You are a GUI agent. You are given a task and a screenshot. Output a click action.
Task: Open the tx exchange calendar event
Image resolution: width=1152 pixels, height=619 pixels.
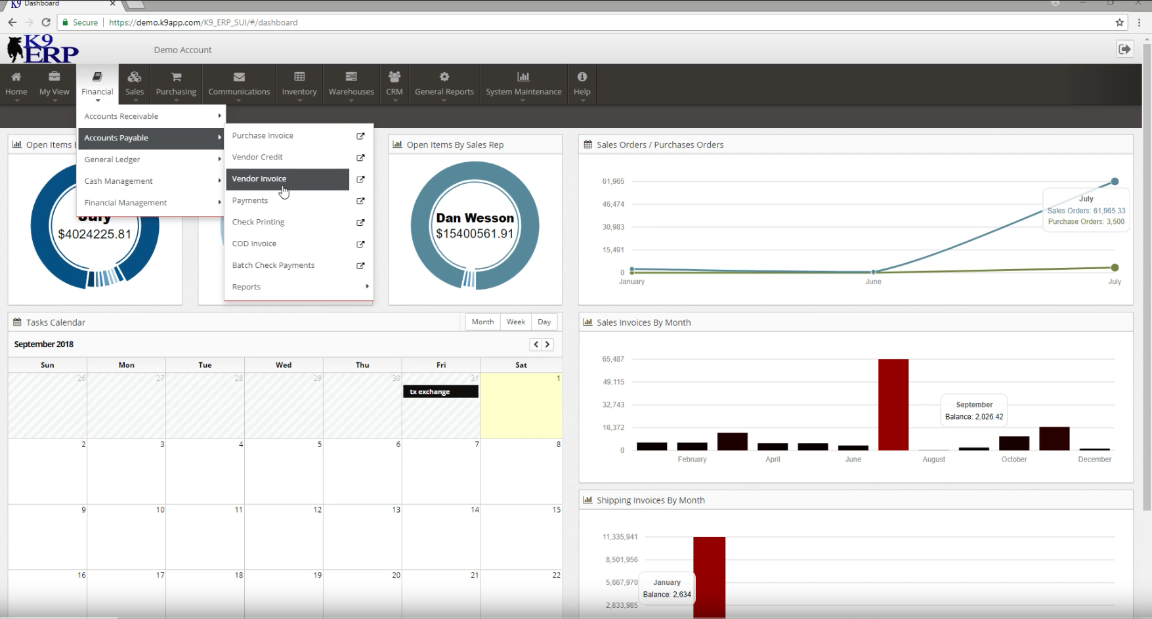(440, 392)
